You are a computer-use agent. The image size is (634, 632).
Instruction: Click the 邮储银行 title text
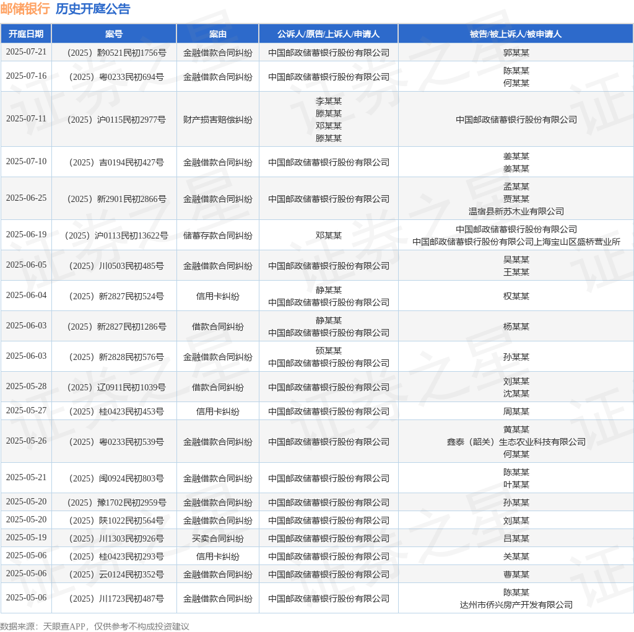click(x=25, y=9)
